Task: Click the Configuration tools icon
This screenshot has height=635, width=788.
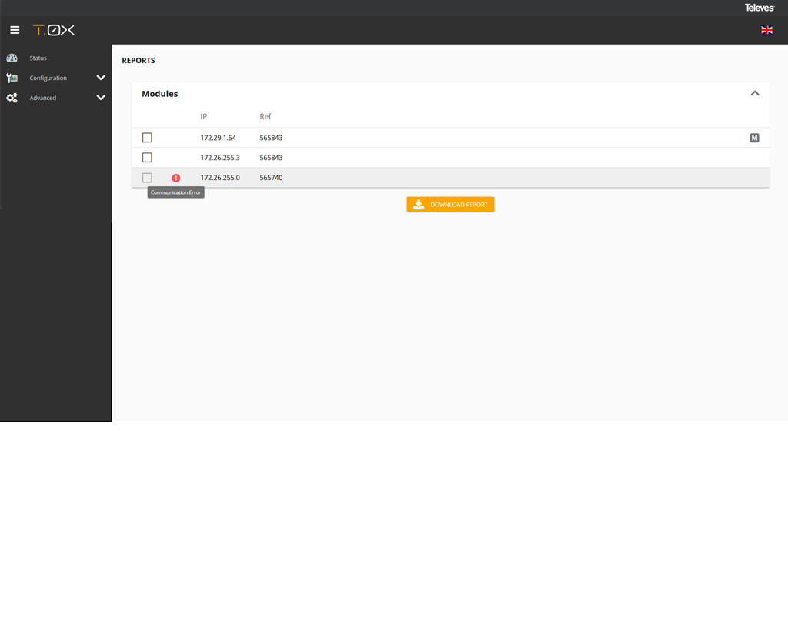Action: coord(12,78)
